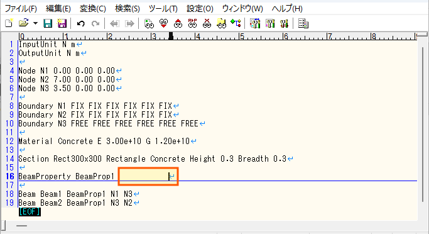
Task: Open the ファイル(F) menu
Action: tap(21, 9)
